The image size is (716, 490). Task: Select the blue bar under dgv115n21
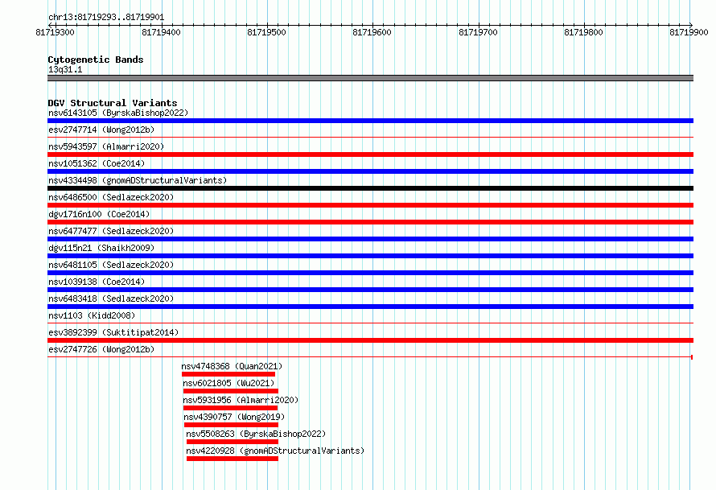tap(370, 256)
